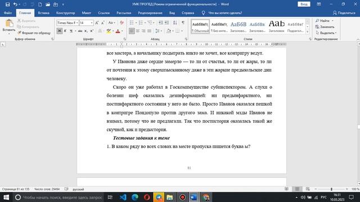Switch to the Вставка tab
360x202 pixels.
pos(44,13)
